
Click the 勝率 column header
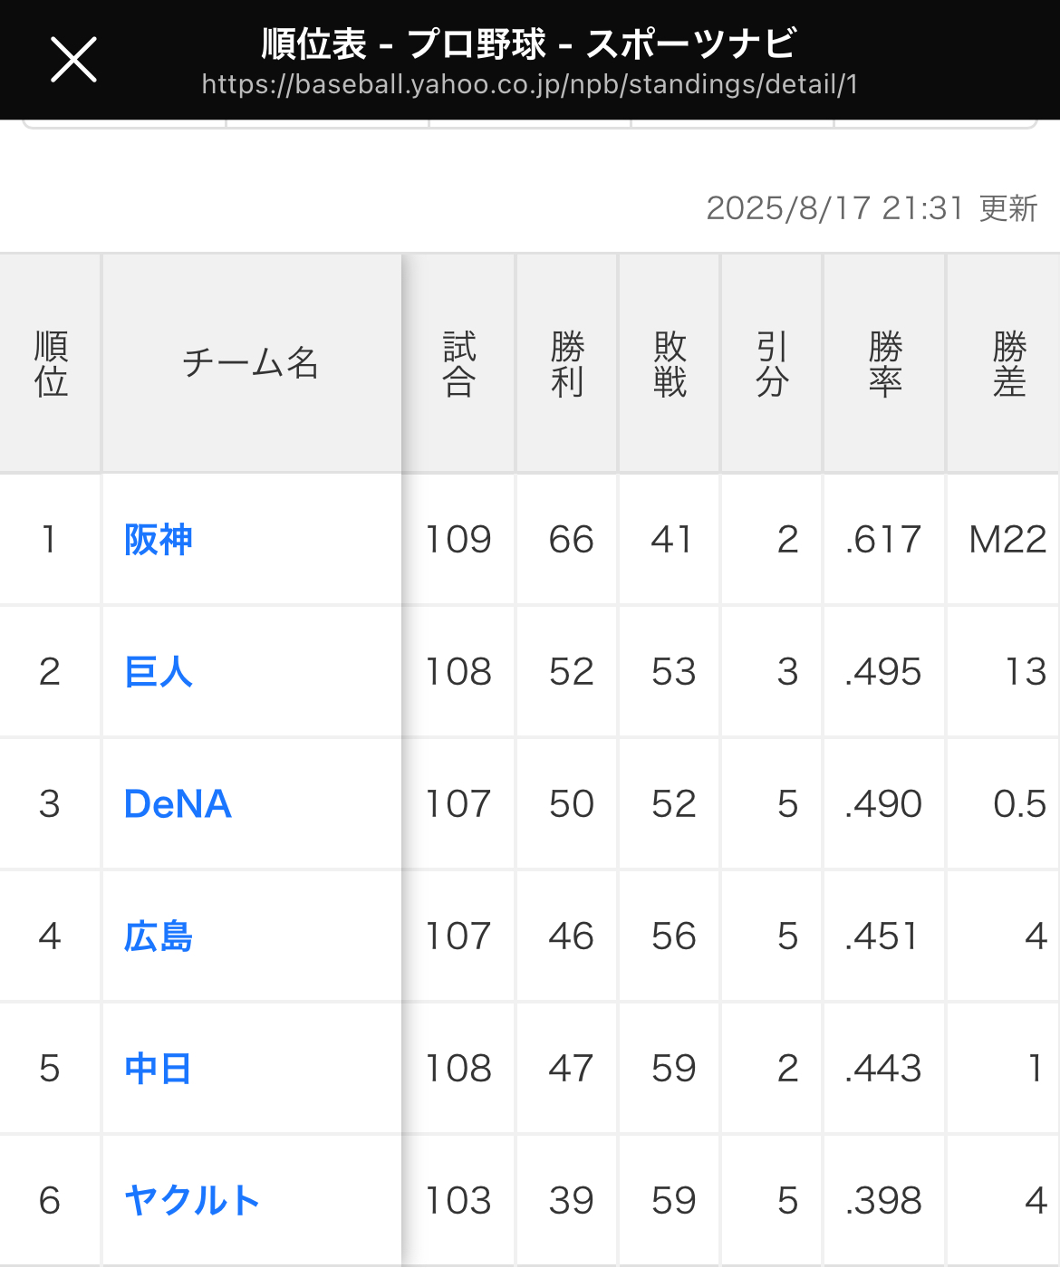click(884, 364)
